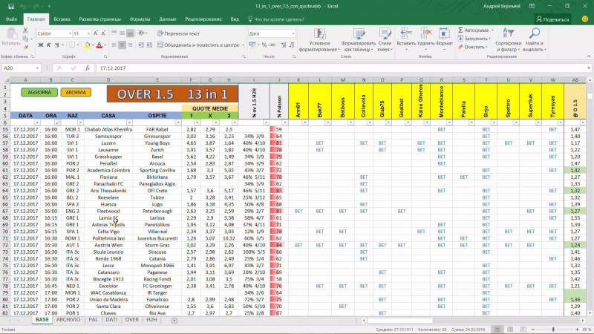The height and width of the screenshot is (334, 594).
Task: Increase font size with the larger A icon
Action: [96, 33]
